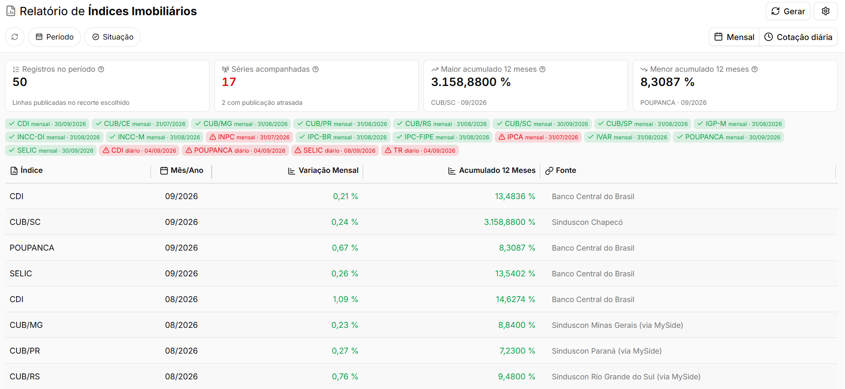Image resolution: width=845 pixels, height=389 pixels.
Task: Click the document icon in the Índice header
Action: click(x=14, y=171)
